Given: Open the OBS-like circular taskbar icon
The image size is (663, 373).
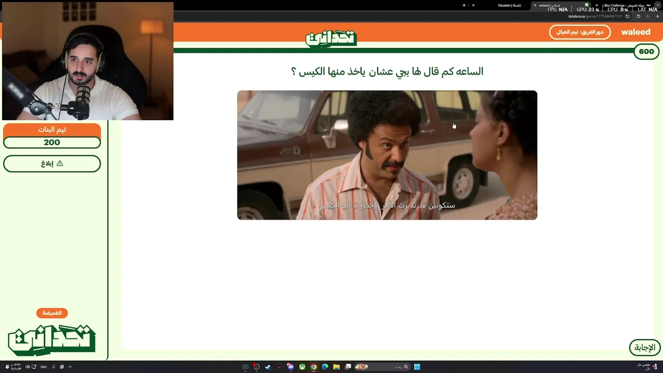Looking at the screenshot, I should tap(256, 367).
